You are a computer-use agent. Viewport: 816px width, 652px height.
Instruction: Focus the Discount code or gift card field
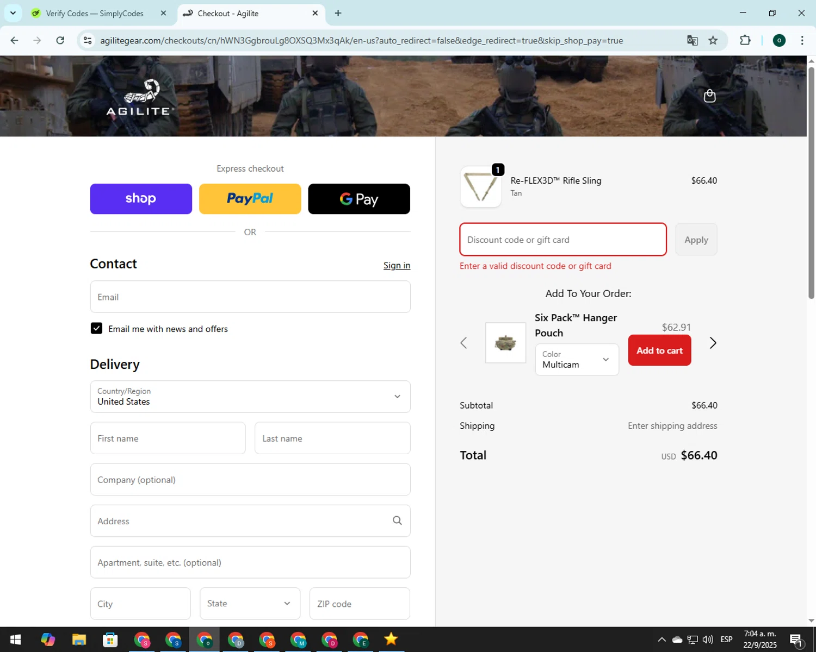(x=563, y=240)
